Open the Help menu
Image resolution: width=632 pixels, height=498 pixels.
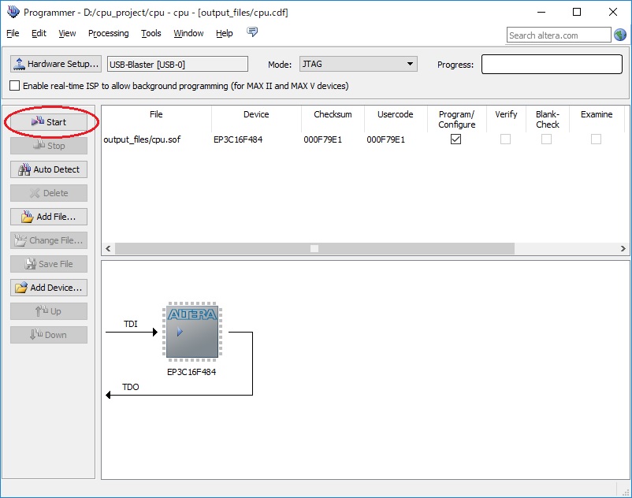(224, 33)
